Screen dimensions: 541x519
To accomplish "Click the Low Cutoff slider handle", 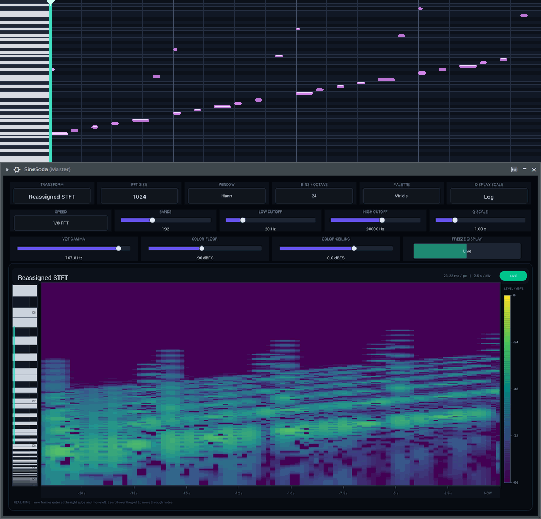I will coord(242,220).
